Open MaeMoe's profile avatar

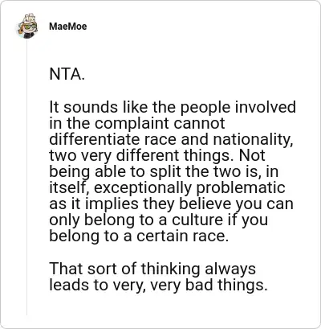click(x=26, y=26)
